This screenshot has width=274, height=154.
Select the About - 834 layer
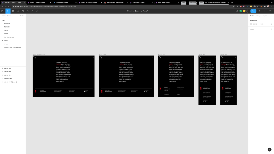pyautogui.click(x=8, y=75)
